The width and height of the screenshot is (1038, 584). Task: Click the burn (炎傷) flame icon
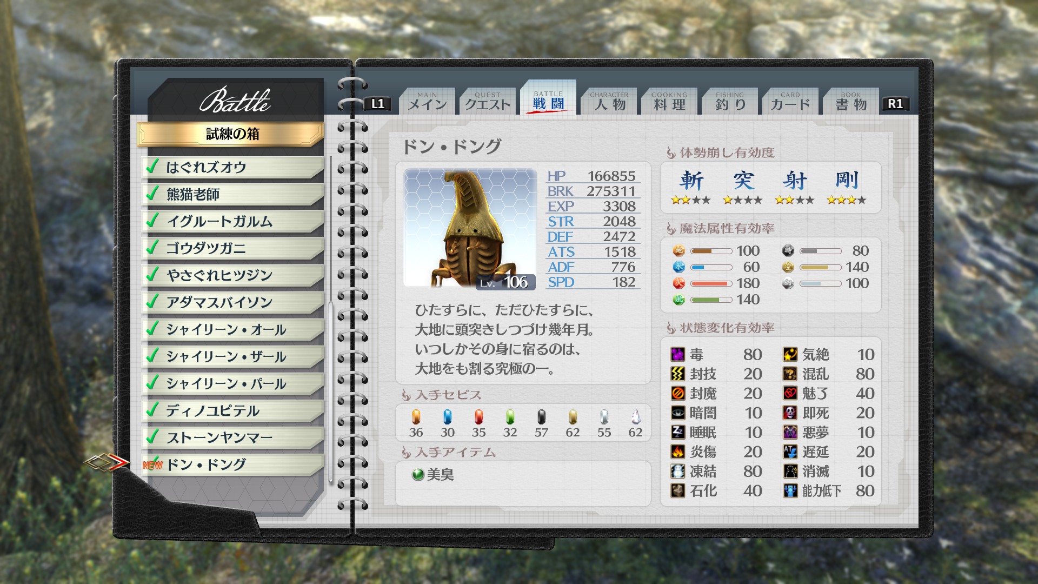pyautogui.click(x=677, y=452)
